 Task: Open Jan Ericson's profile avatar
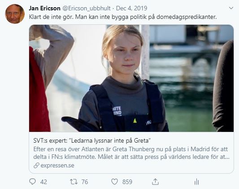(15, 14)
